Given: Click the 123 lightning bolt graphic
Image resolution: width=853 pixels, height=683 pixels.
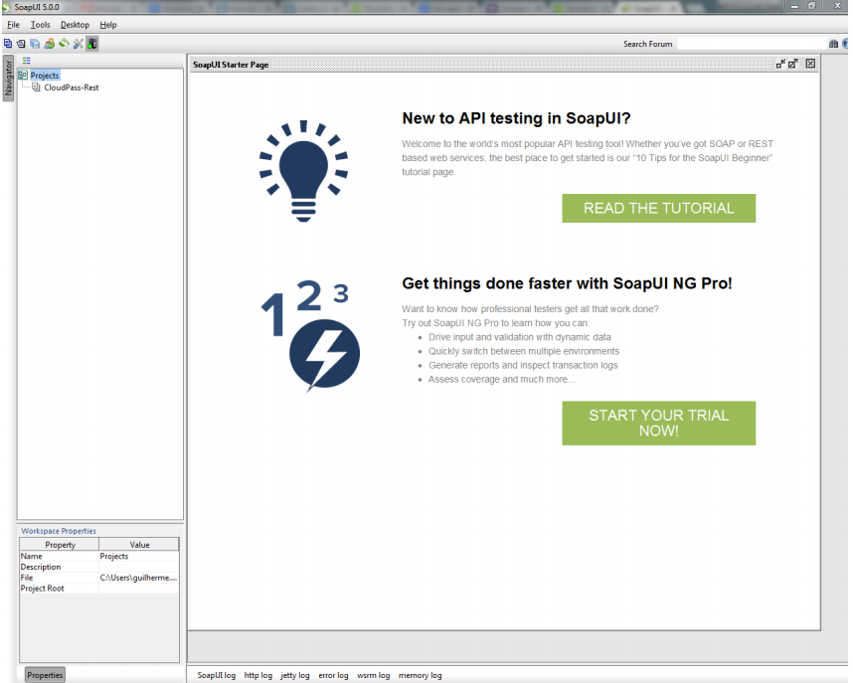Looking at the screenshot, I should tap(310, 336).
